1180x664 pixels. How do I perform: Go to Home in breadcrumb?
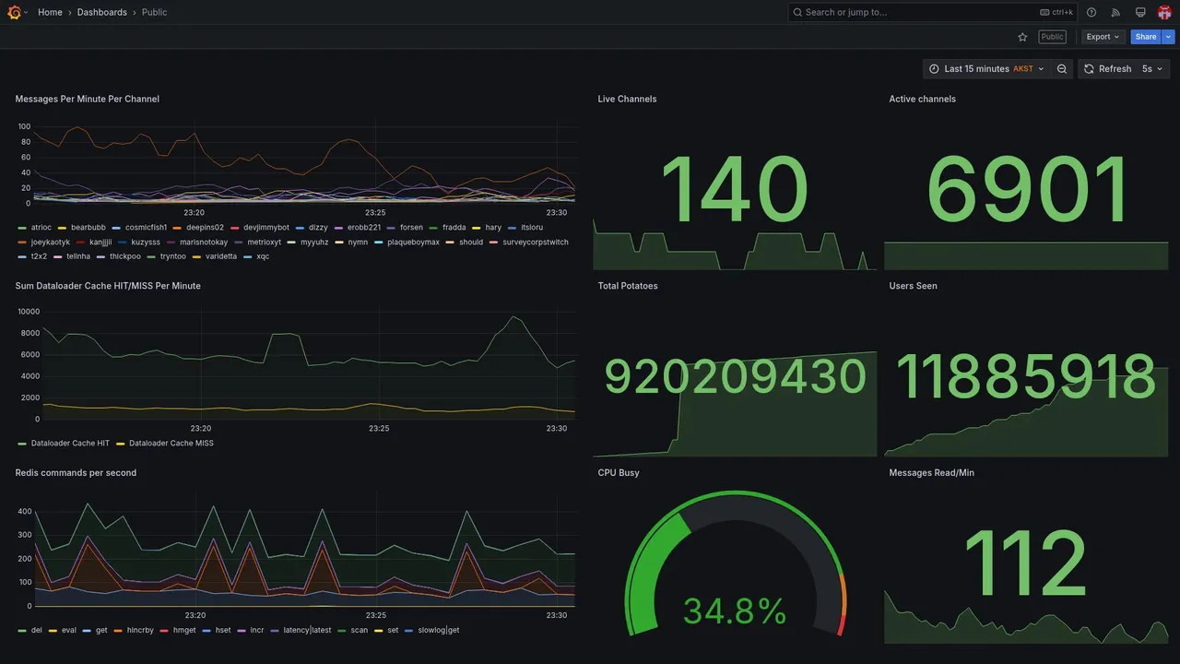click(50, 12)
